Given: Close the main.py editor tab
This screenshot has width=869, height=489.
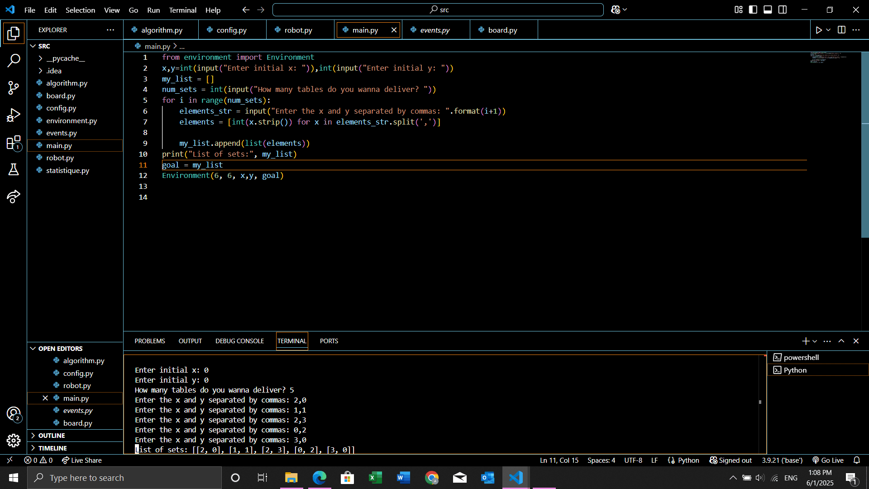Looking at the screenshot, I should coord(394,30).
